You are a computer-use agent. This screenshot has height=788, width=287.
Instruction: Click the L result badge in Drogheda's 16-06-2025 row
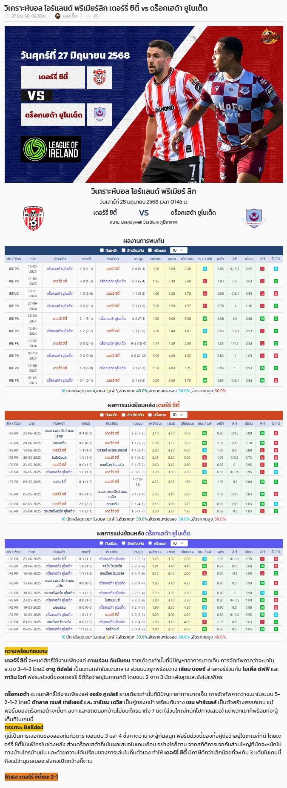(x=205, y=573)
